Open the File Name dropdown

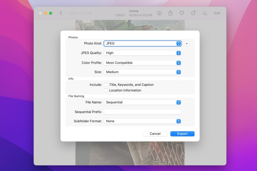click(x=142, y=102)
